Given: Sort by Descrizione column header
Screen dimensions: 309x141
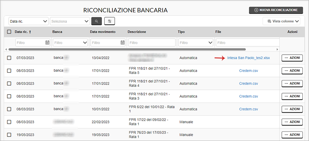Looking at the screenshot, I should [x=137, y=32].
